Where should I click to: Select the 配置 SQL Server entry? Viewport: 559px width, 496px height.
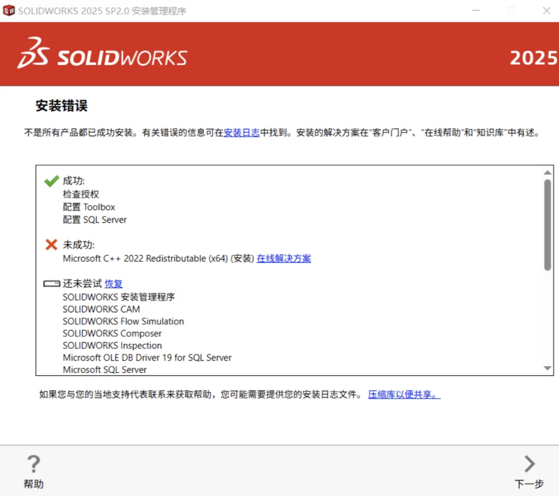pyautogui.click(x=95, y=220)
